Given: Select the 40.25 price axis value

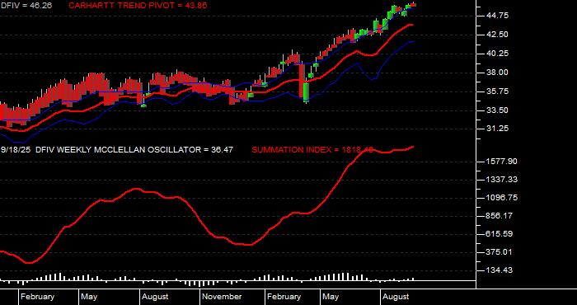Looking at the screenshot, I should tap(497, 54).
